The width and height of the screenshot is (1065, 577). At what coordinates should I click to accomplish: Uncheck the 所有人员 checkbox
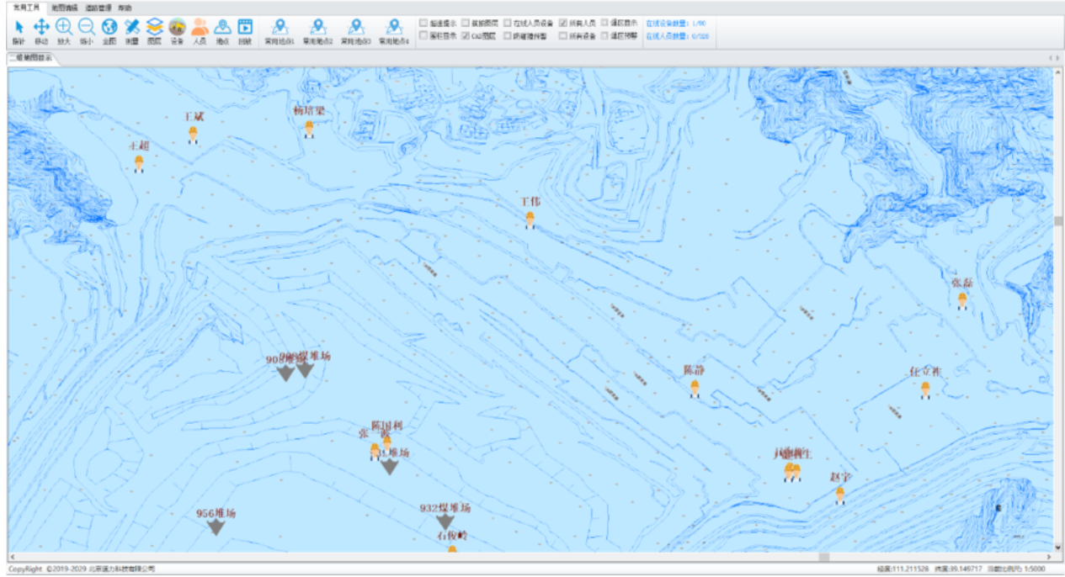tap(563, 24)
